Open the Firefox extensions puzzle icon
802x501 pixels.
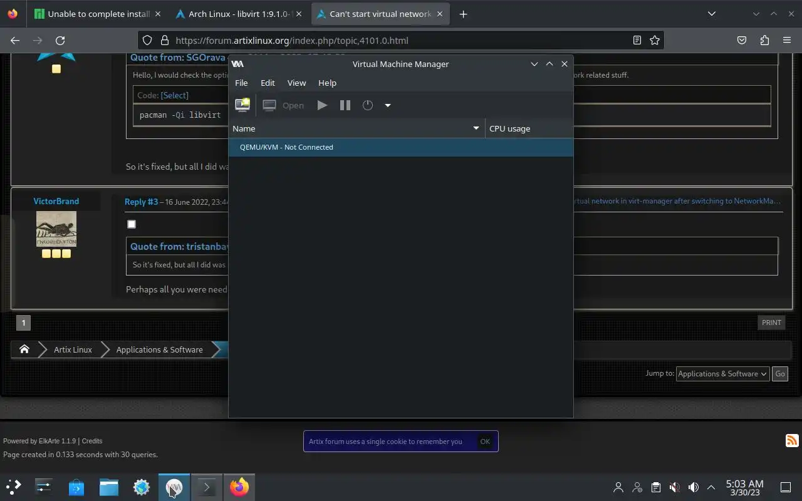click(x=764, y=40)
